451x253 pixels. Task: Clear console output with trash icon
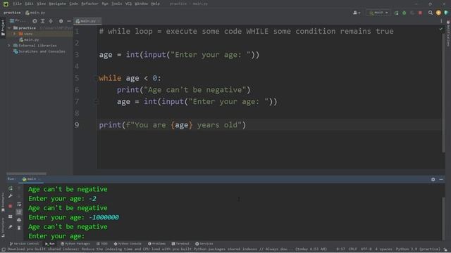19,228
